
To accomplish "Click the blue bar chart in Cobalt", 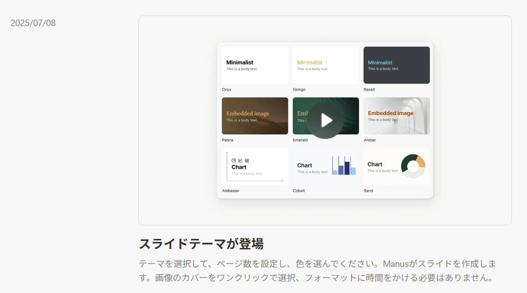I will tap(344, 165).
